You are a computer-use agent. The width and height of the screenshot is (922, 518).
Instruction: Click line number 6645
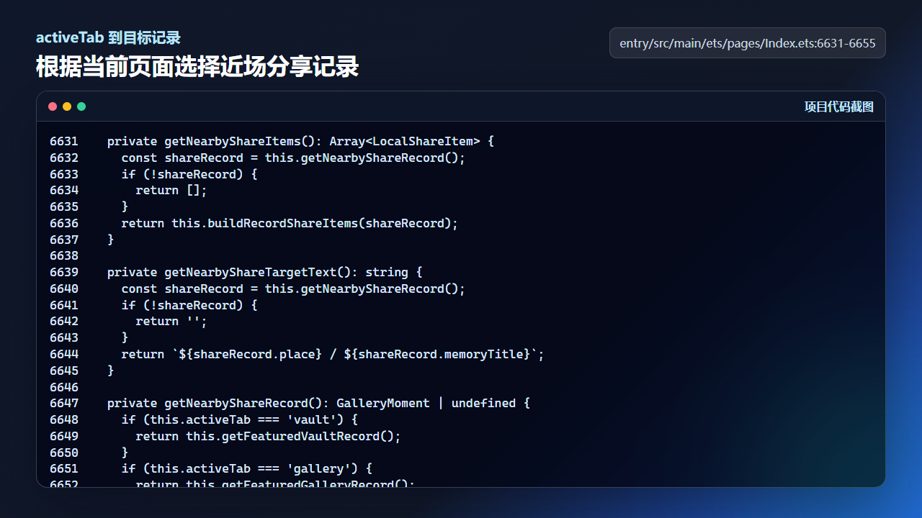pos(64,371)
